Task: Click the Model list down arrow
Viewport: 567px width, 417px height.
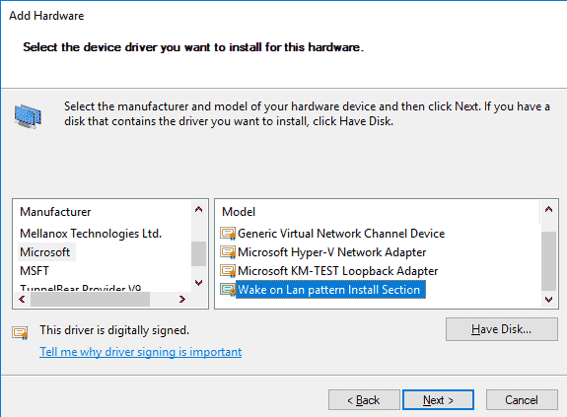Action: point(548,300)
